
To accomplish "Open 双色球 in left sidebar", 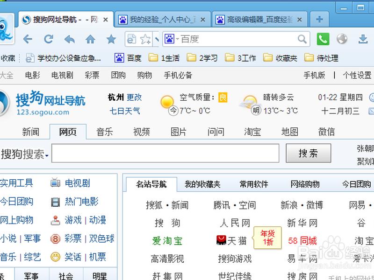I will pyautogui.click(x=102, y=238).
